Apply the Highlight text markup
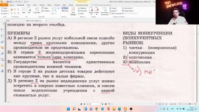199x112 pixels. [x=12, y=10]
